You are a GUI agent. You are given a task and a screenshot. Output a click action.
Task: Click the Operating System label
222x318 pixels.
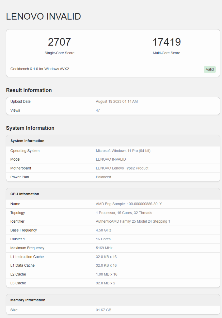point(25,151)
